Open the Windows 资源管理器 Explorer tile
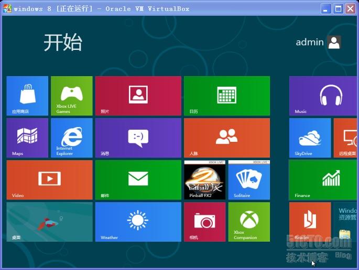Image resolution: width=359 pixels, height=270 pixels. click(345, 222)
